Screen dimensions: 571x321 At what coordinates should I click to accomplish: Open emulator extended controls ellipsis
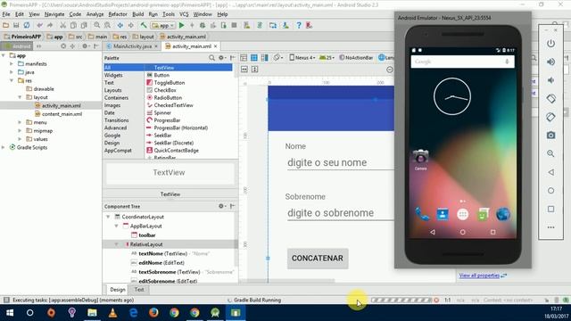click(550, 227)
